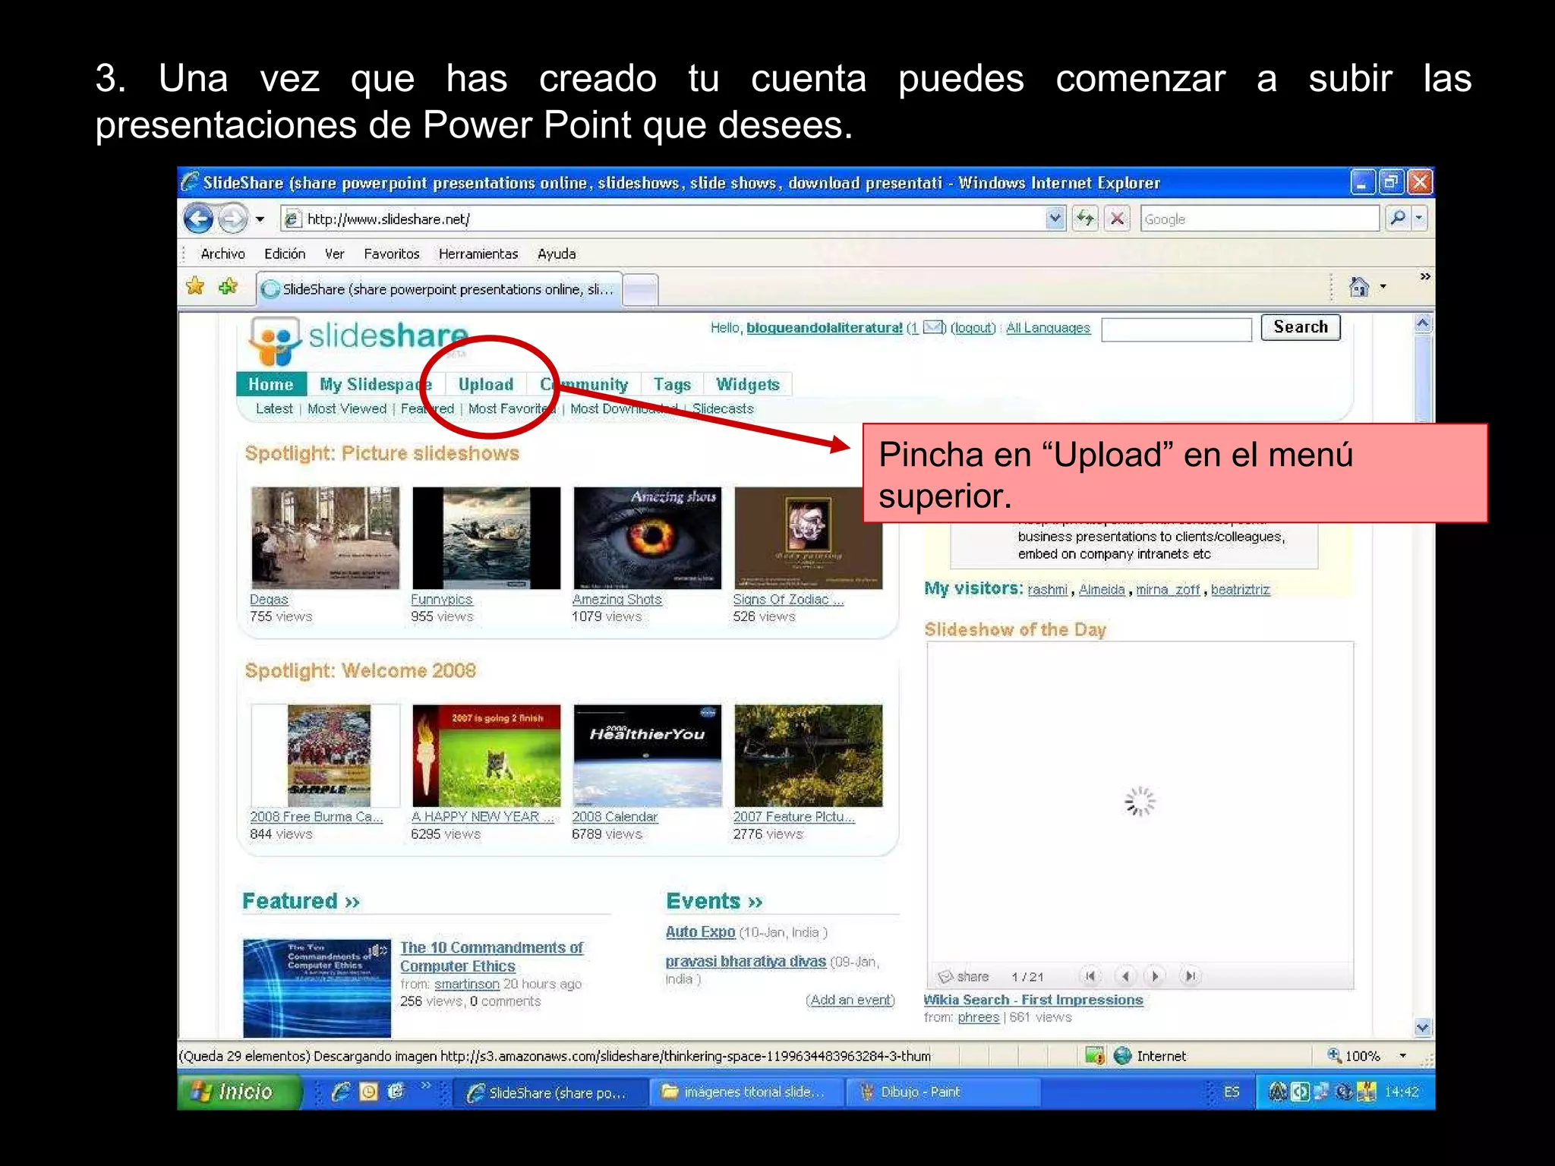This screenshot has width=1555, height=1166.
Task: Open the Herramientas menu
Action: click(x=478, y=254)
